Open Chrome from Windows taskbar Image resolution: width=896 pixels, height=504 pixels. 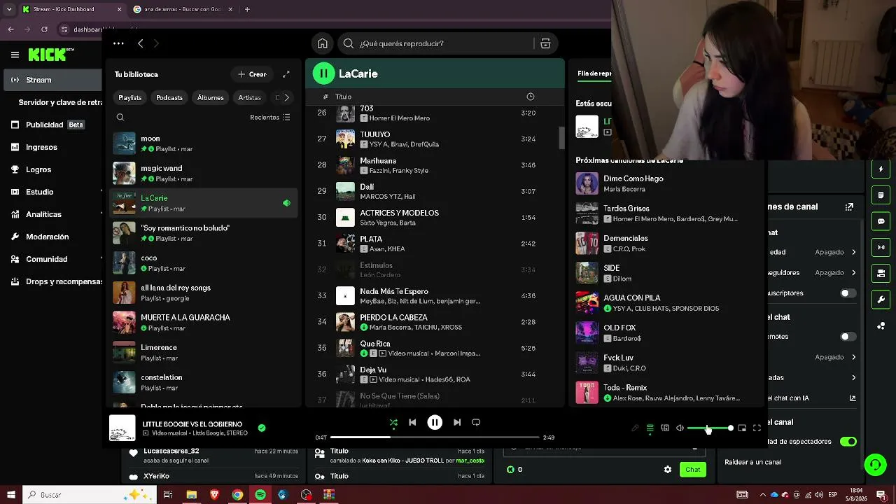(237, 495)
